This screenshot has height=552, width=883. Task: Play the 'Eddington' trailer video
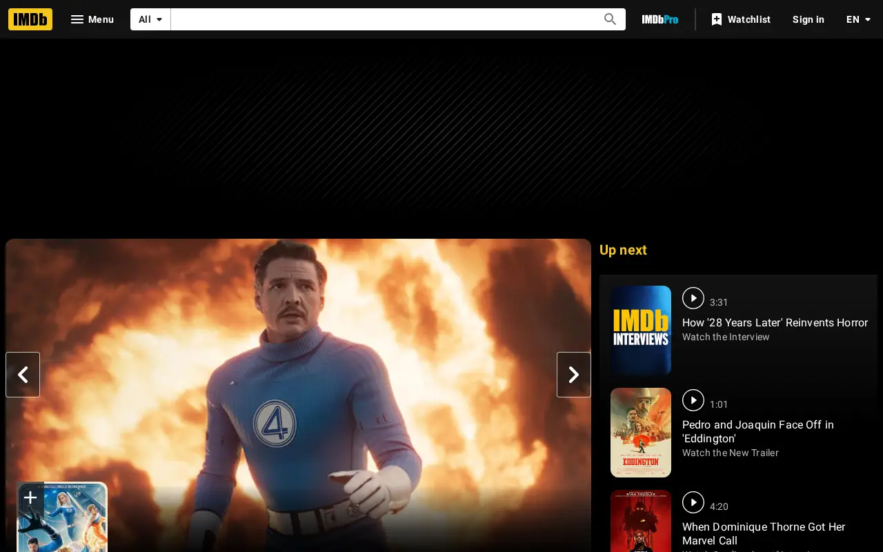(x=693, y=400)
